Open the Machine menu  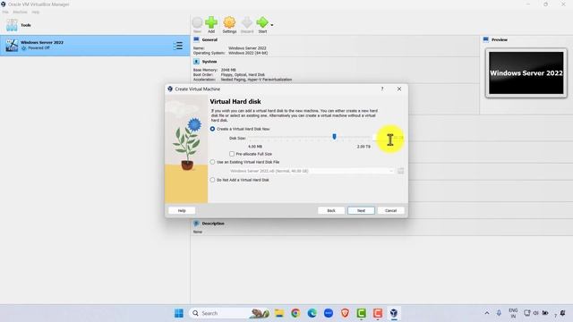[x=20, y=12]
